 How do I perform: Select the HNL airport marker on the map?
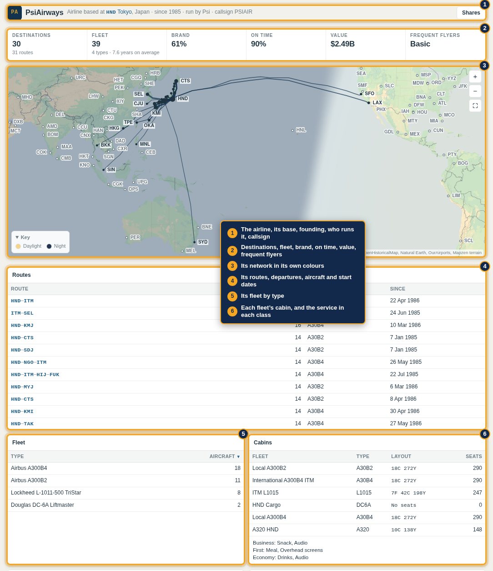[292, 130]
